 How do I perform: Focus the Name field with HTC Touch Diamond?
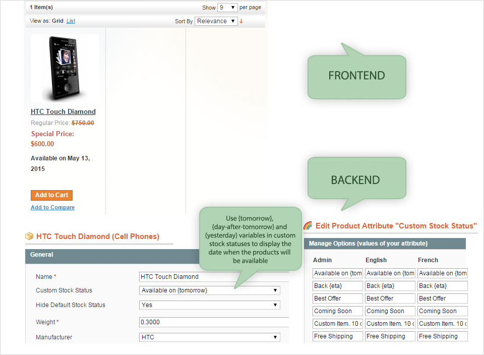(x=214, y=277)
